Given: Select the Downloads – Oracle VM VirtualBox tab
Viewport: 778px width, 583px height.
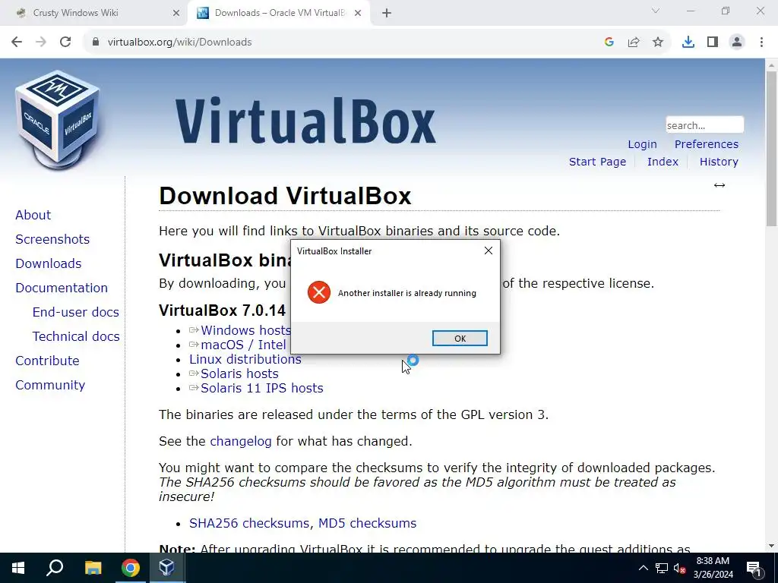Looking at the screenshot, I should [280, 13].
